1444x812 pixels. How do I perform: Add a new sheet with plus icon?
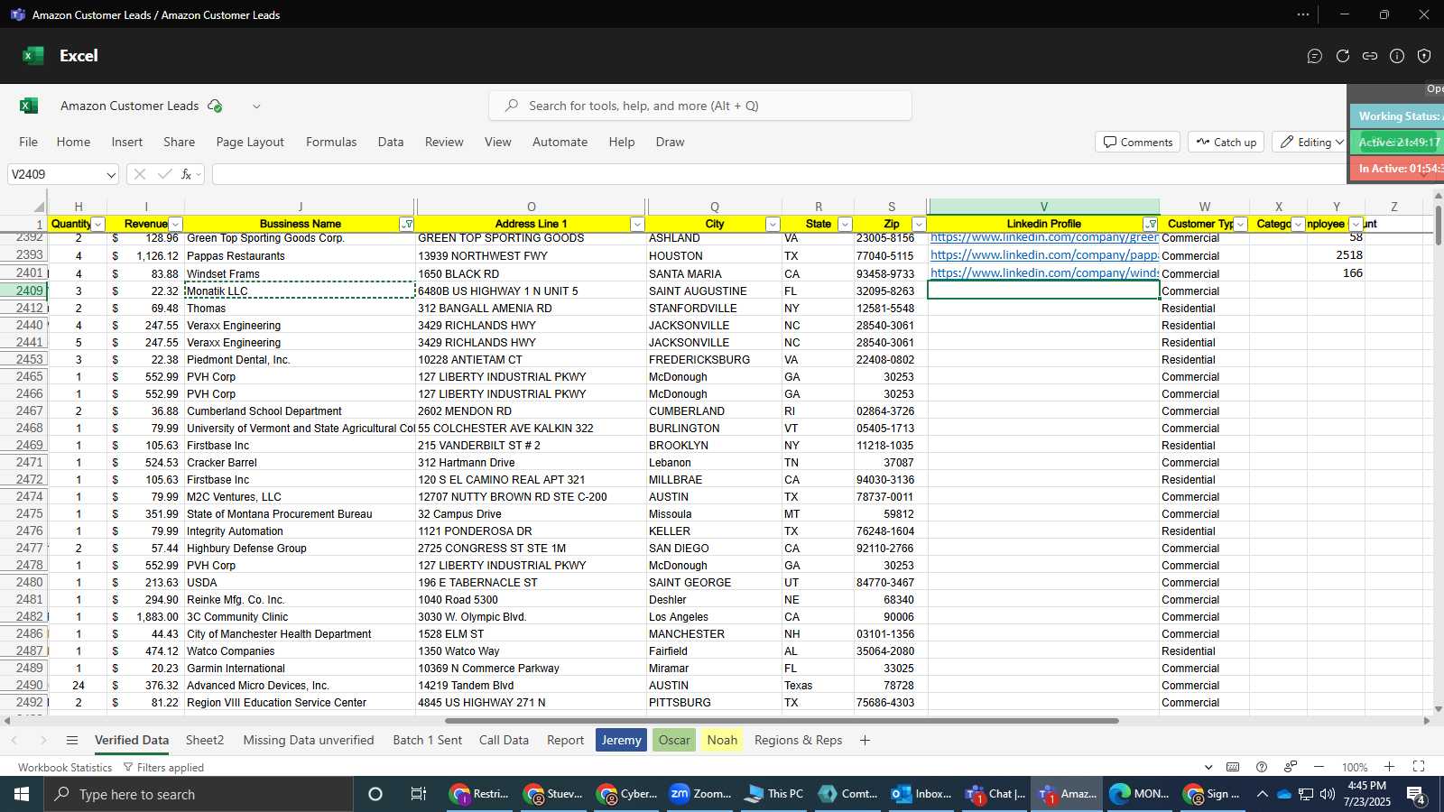coord(865,740)
